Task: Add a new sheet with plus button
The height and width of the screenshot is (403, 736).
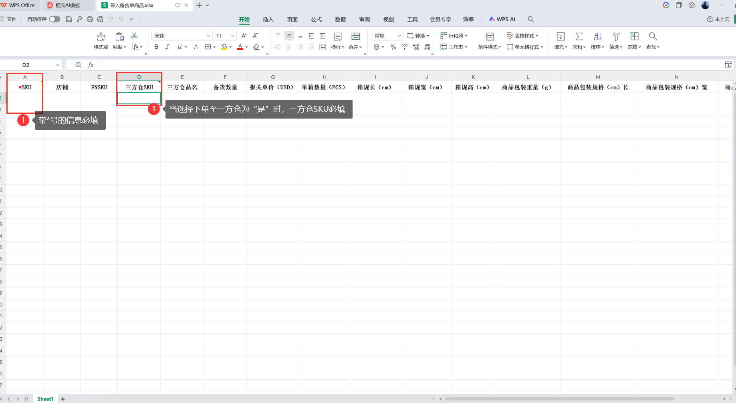Action: (63, 399)
